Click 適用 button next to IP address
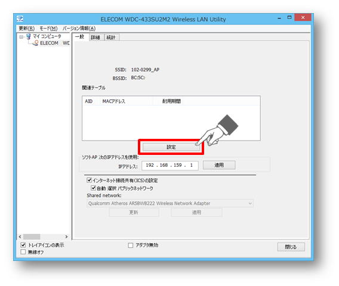The height and width of the screenshot is (286, 339). [x=219, y=165]
